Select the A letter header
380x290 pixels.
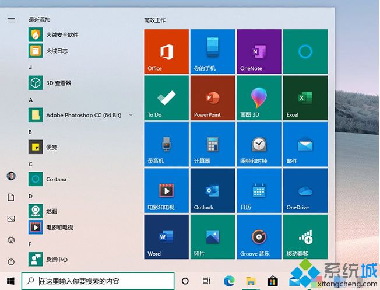[x=30, y=100]
